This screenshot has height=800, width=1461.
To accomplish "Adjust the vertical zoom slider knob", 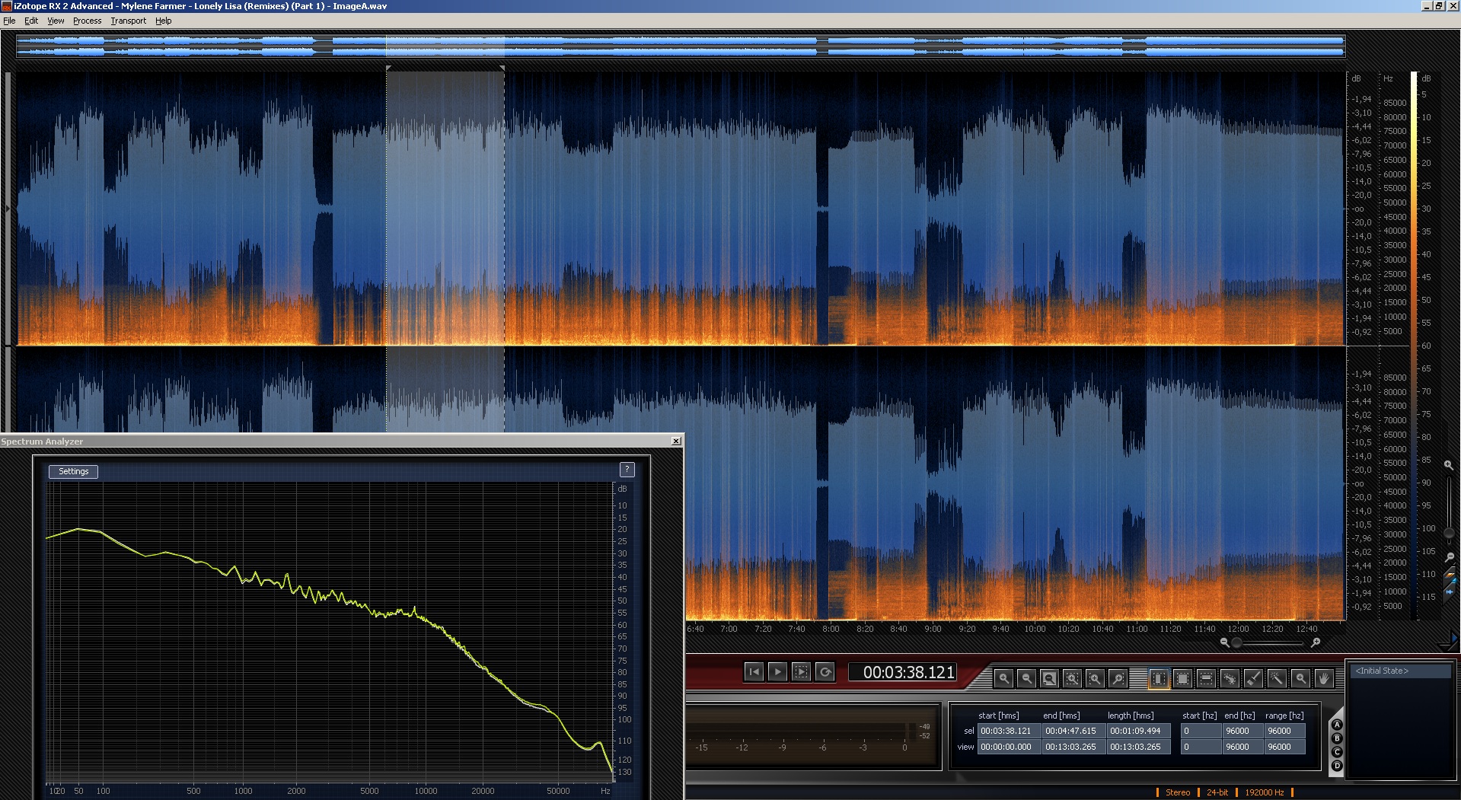I will click(1449, 533).
